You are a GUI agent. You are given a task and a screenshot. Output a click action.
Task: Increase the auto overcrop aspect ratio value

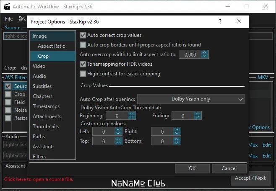(x=204, y=52)
